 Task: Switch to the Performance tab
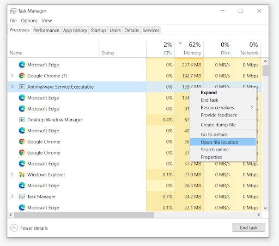(46, 30)
